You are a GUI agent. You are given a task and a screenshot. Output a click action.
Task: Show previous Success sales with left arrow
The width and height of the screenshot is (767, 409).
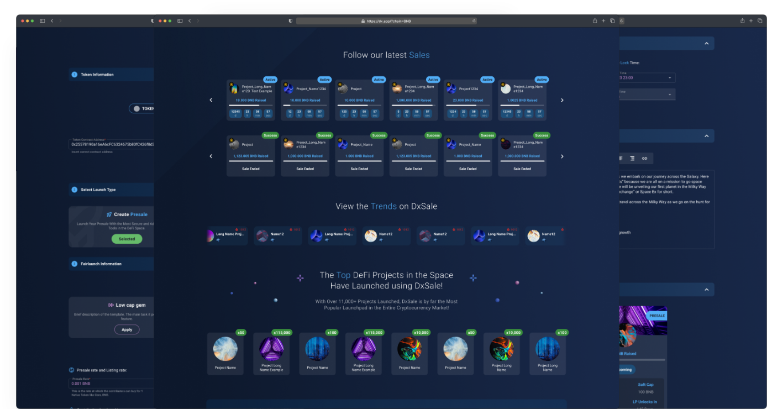point(211,156)
